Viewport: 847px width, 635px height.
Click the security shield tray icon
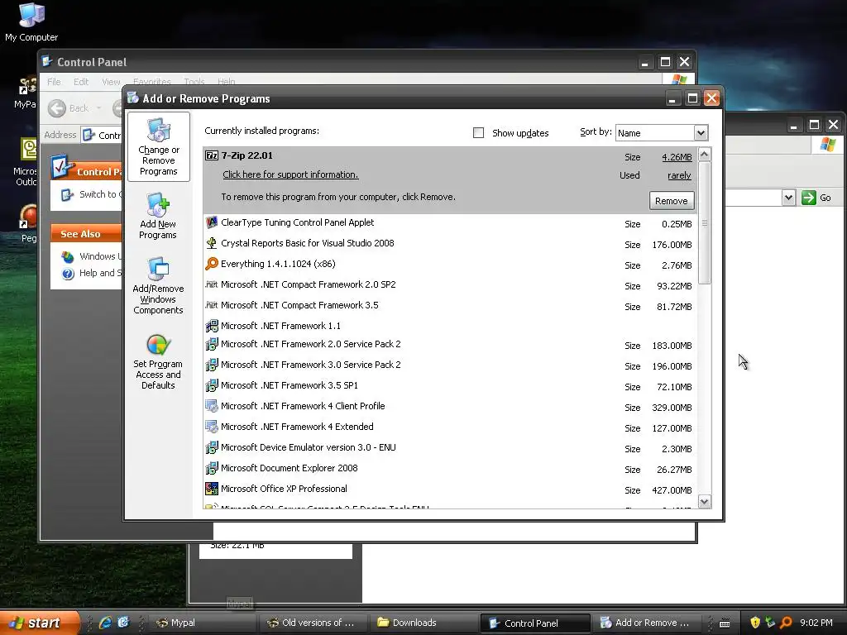[755, 623]
